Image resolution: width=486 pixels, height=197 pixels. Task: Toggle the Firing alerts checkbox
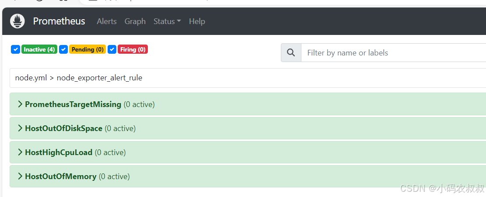112,49
